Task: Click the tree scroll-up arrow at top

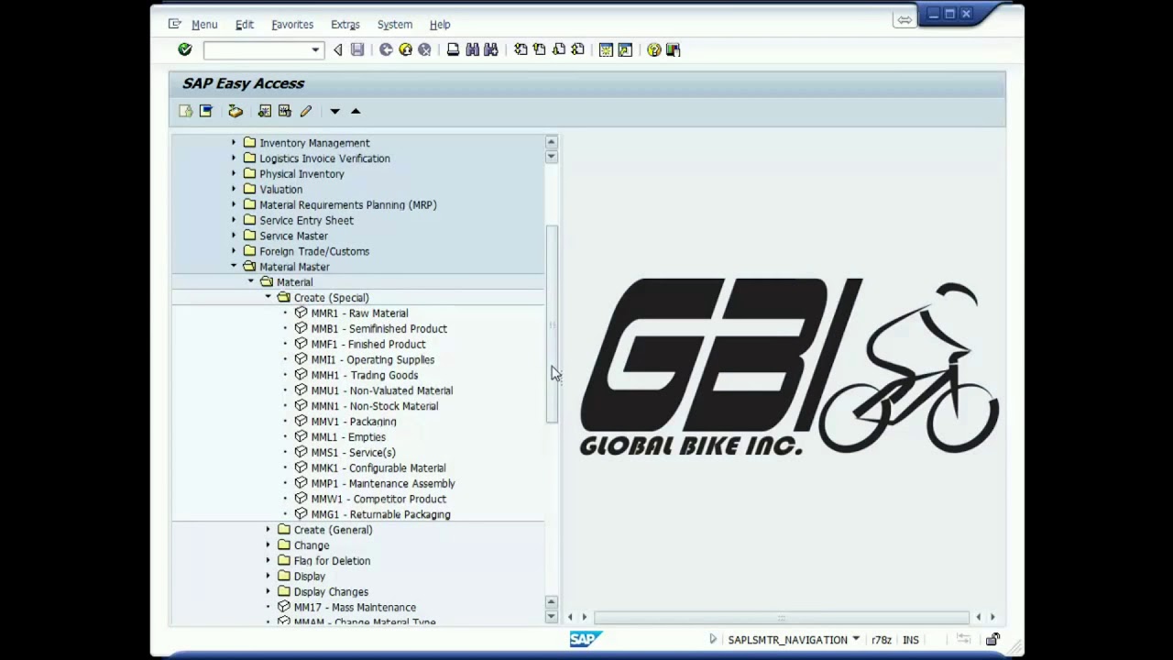Action: [552, 142]
